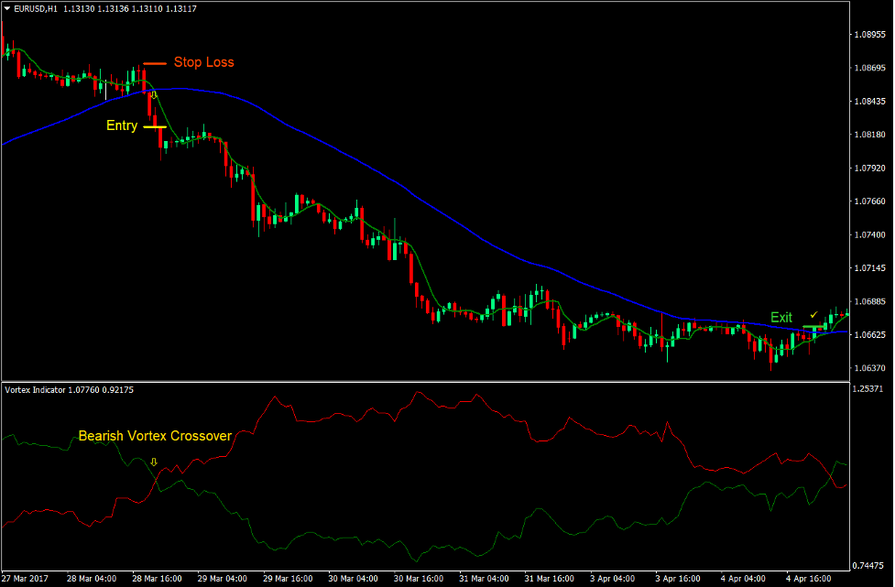Select the yellow checkmark near the Exit label
Screen dimensions: 895x587
813,315
